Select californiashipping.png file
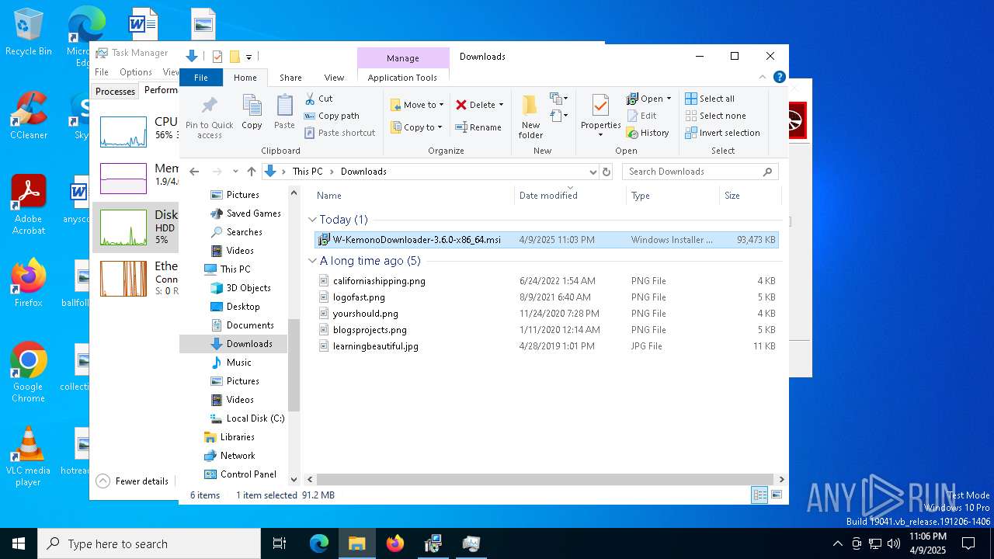The image size is (994, 559). pos(547,281)
